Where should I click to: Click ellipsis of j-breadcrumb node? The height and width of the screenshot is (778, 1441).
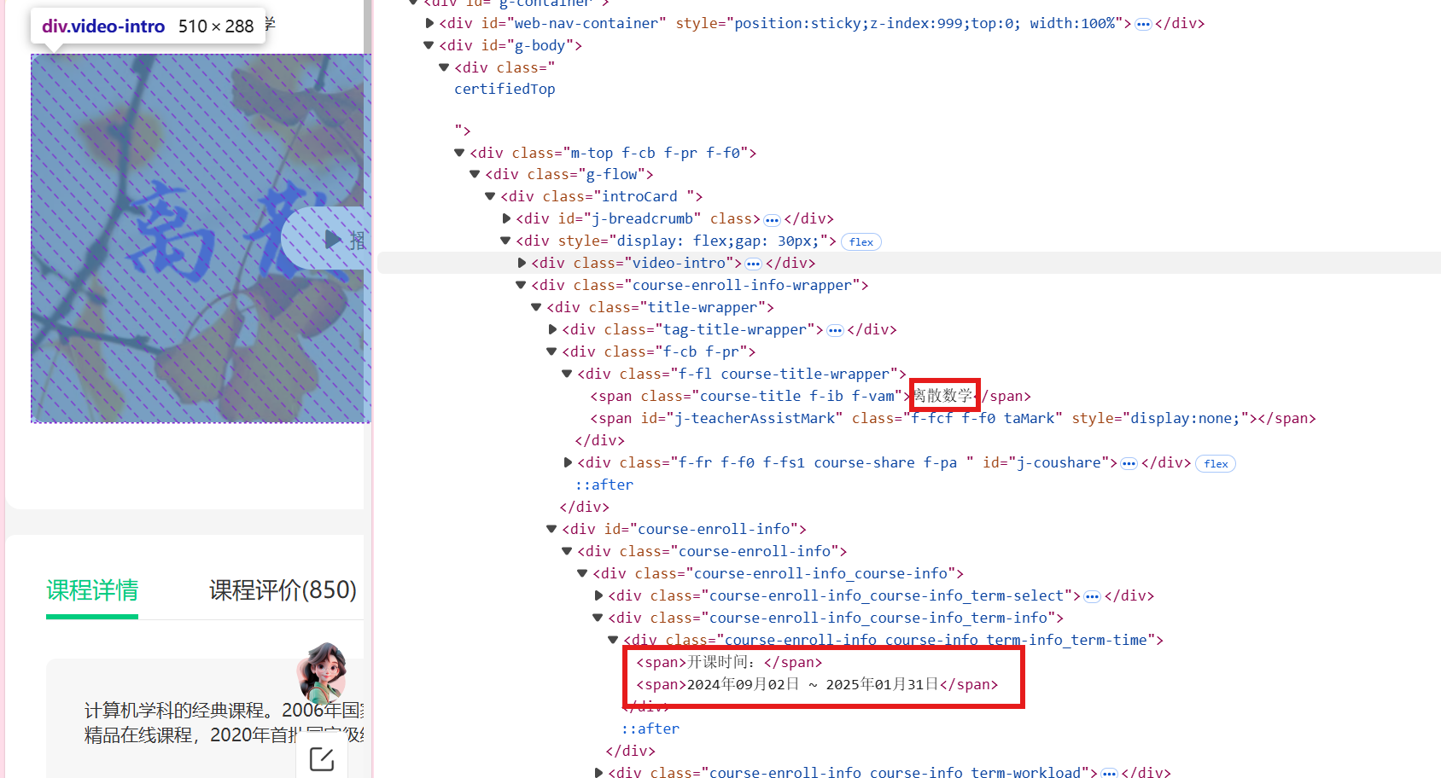click(x=772, y=220)
